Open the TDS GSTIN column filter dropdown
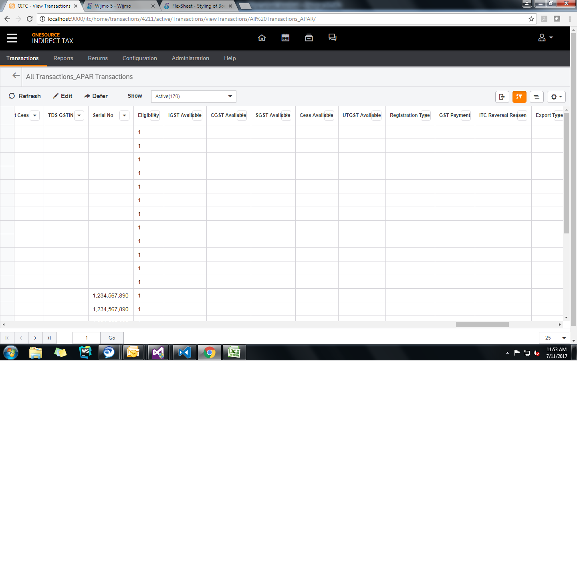 [79, 115]
